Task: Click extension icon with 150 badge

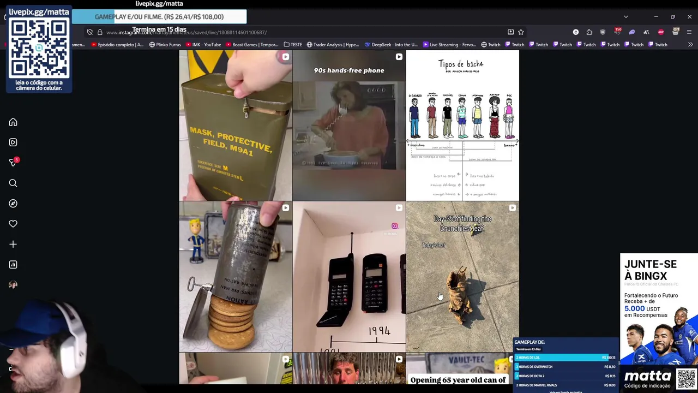Action: coord(617,32)
